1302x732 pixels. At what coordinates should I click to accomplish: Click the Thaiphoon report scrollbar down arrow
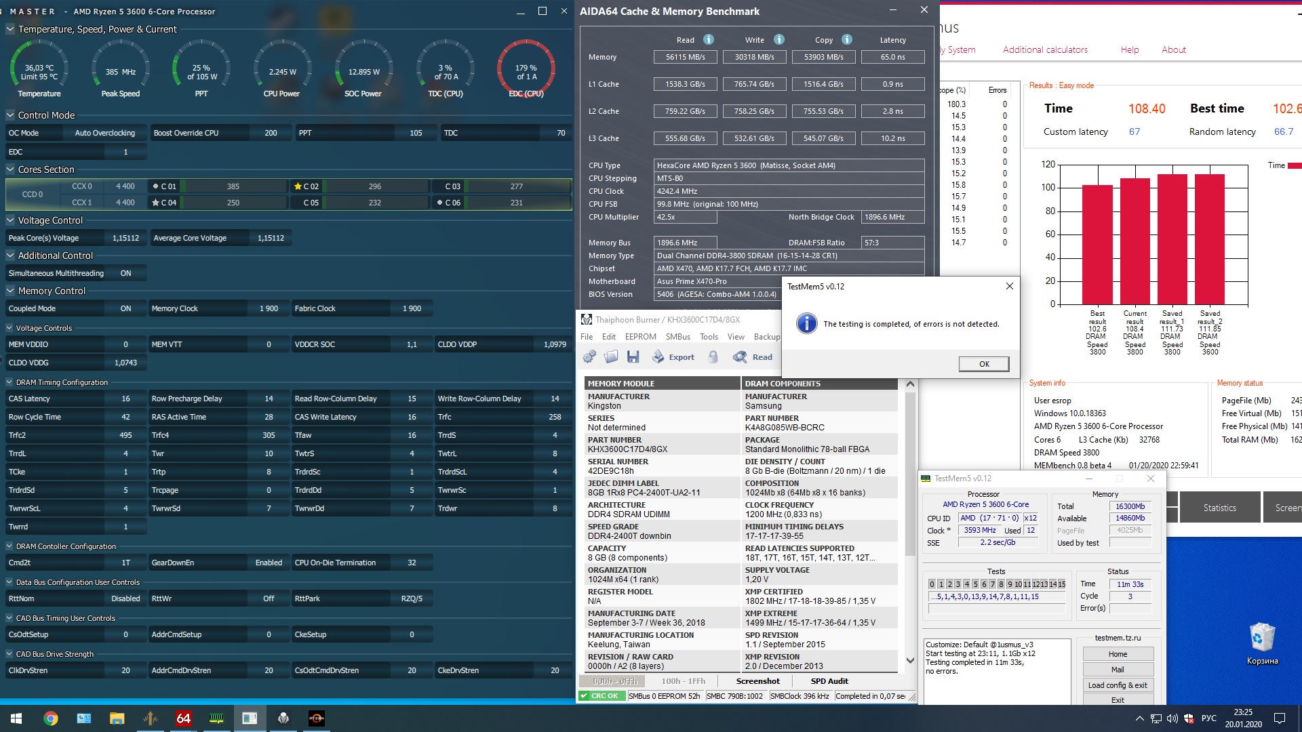[910, 660]
